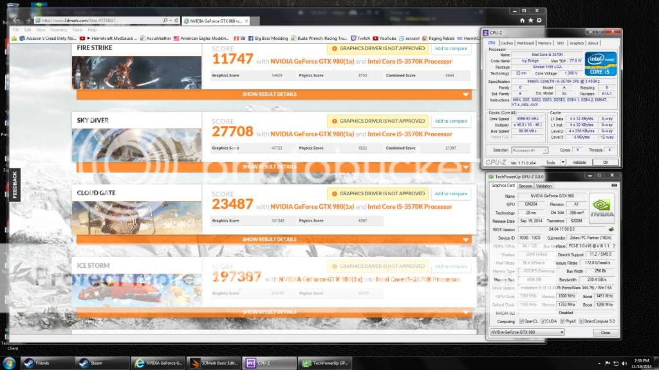Viewport: 659px width, 370px height.
Task: Close the NVIDIA GeForce GTX 980 browser tab
Action: pos(246,21)
